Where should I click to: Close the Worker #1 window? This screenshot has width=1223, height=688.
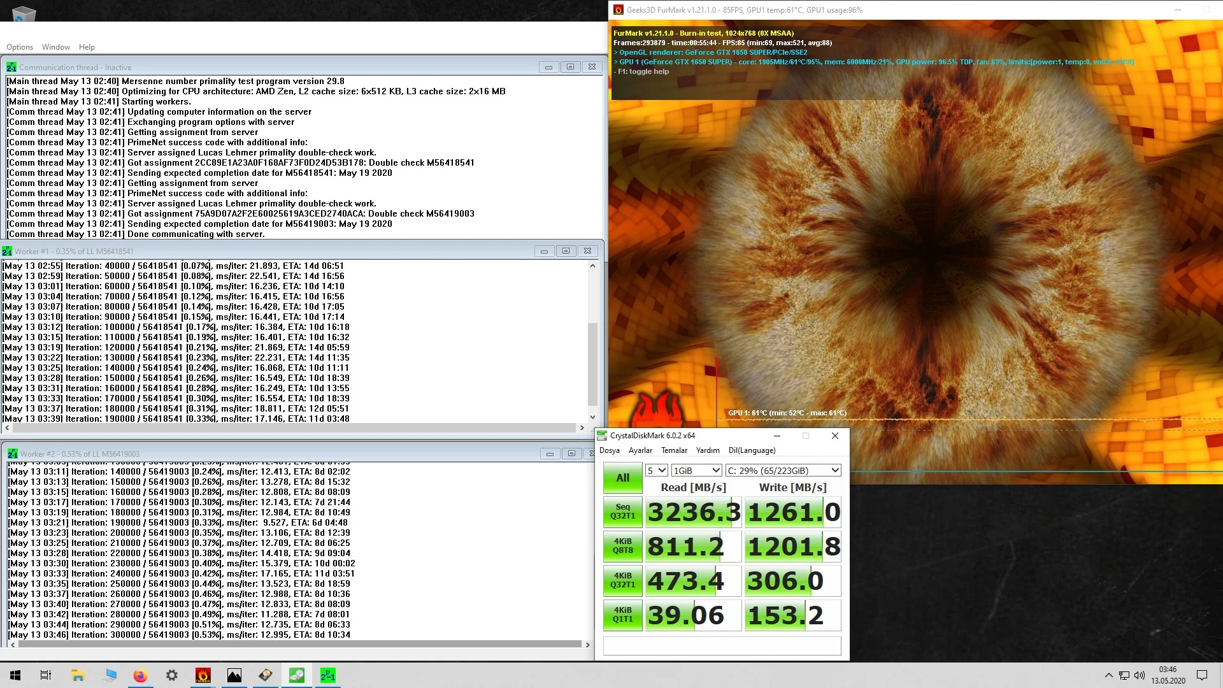click(587, 251)
